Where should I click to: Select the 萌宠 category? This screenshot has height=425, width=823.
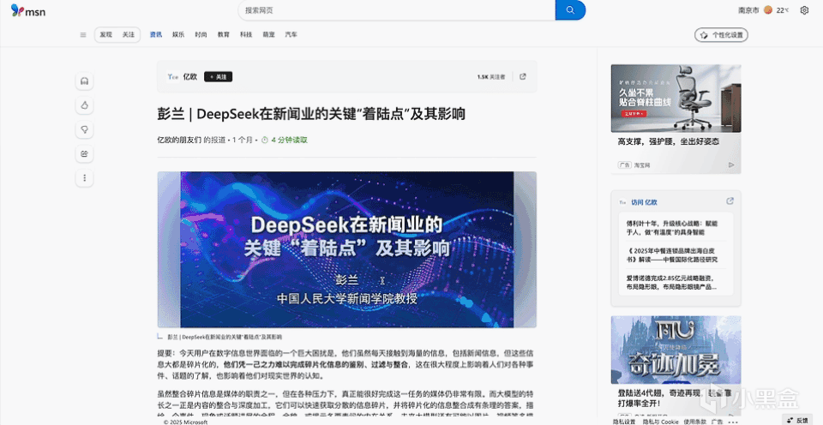click(268, 34)
